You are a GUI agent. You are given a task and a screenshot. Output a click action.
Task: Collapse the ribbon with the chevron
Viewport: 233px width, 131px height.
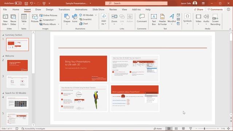pyautogui.click(x=230, y=29)
